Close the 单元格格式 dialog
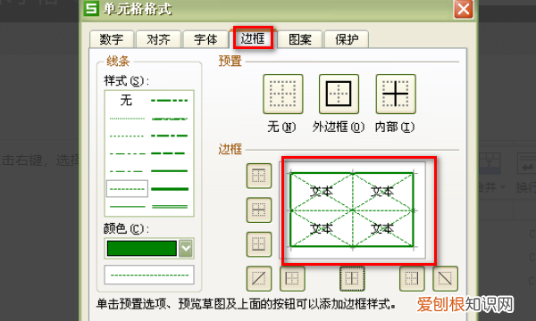Screen dimensions: 536x321 point(463,9)
